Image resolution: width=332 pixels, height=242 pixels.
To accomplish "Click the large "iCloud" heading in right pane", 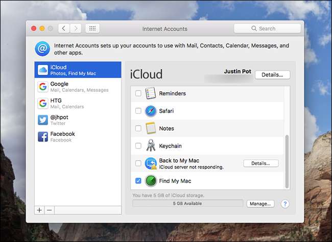I will pos(146,74).
